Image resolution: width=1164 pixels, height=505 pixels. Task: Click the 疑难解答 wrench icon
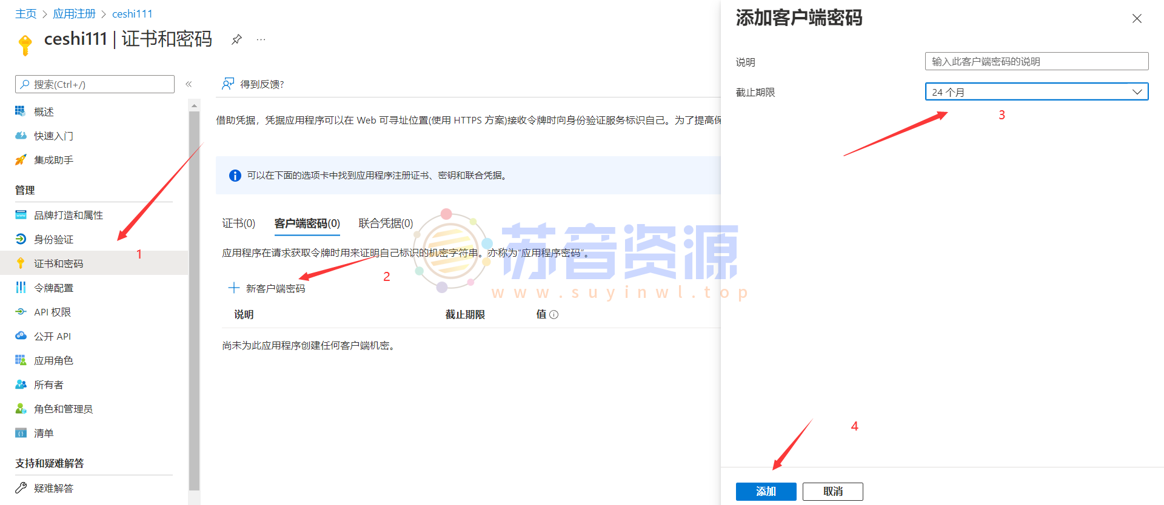(21, 488)
